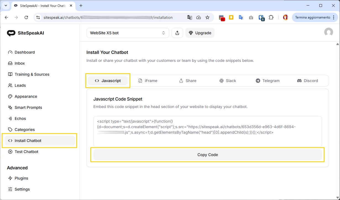Switch to the Telegram tab
Screen dimensions: 340x200
268,81
